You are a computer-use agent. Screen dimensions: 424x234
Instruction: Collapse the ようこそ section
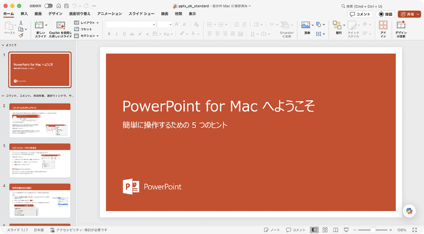(3, 45)
